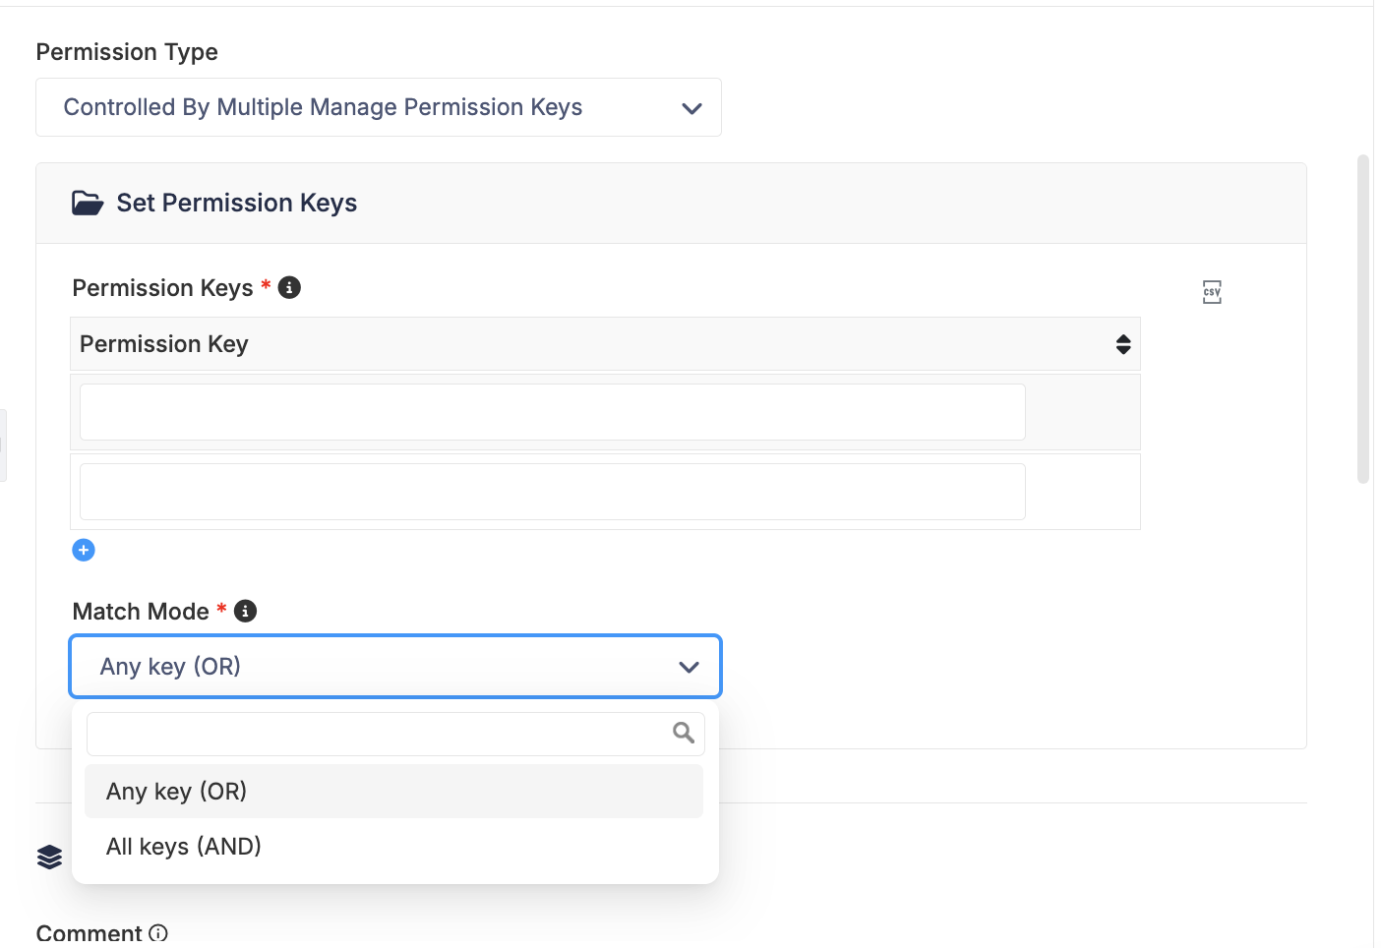Click the chevron arrow in Match Mode selector
Viewport: 1381px width, 948px height.
click(689, 668)
